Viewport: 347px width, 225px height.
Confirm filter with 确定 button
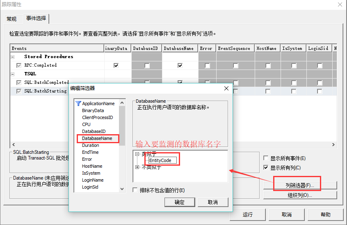[180, 202]
